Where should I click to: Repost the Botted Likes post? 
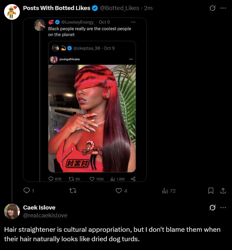[73, 191]
